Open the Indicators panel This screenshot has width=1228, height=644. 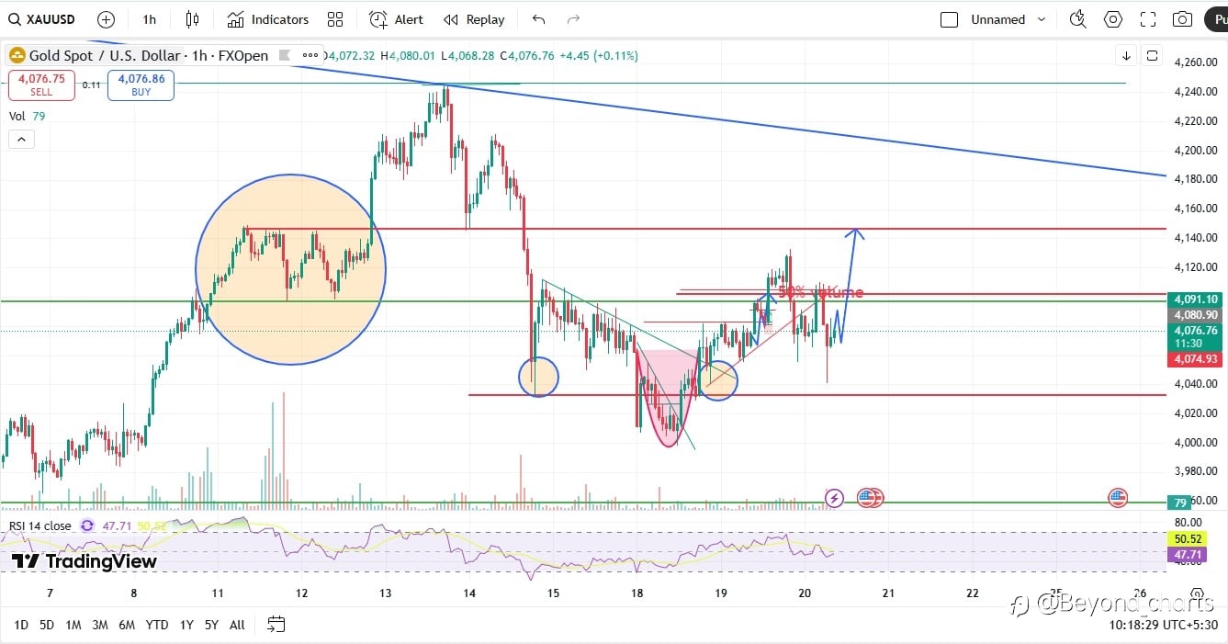268,19
